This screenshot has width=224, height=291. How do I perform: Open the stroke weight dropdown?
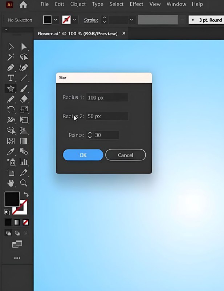(131, 20)
